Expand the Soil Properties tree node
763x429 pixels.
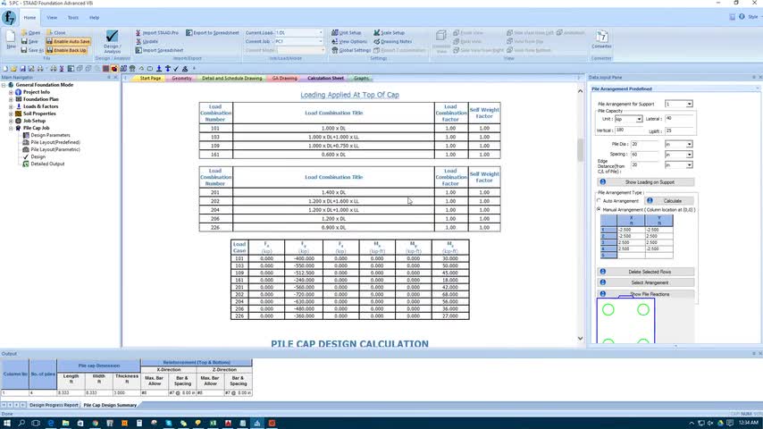click(x=11, y=114)
